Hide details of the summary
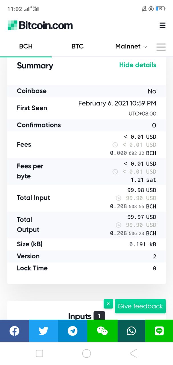 click(x=138, y=65)
